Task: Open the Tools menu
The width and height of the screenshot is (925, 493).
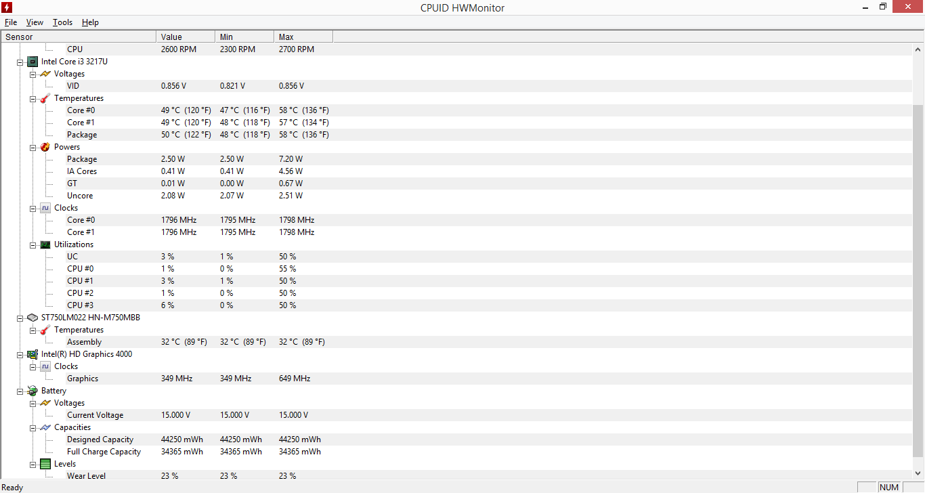Action: [x=63, y=22]
